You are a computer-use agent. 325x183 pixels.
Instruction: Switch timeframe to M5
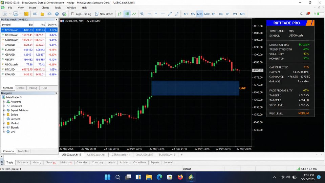pyautogui.click(x=193, y=14)
